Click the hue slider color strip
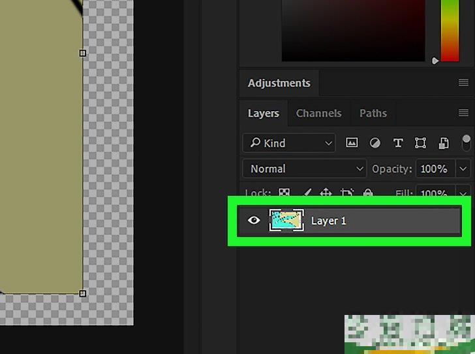The image size is (475, 354). point(450,29)
